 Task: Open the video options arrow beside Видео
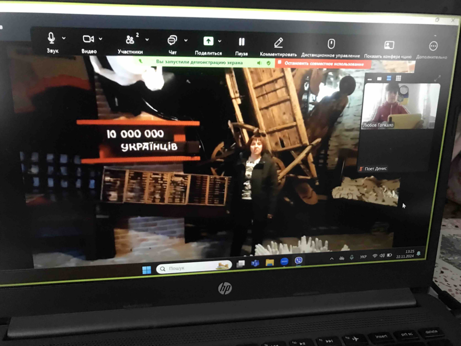[x=100, y=39]
